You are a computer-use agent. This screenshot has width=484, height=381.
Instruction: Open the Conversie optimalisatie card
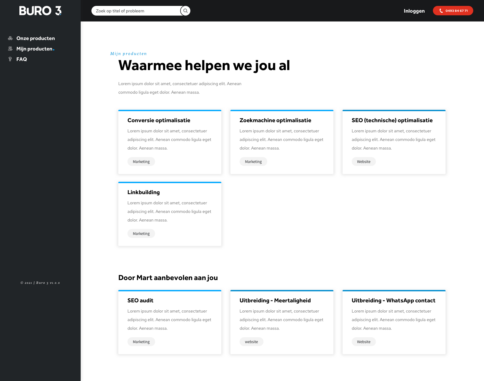[170, 142]
